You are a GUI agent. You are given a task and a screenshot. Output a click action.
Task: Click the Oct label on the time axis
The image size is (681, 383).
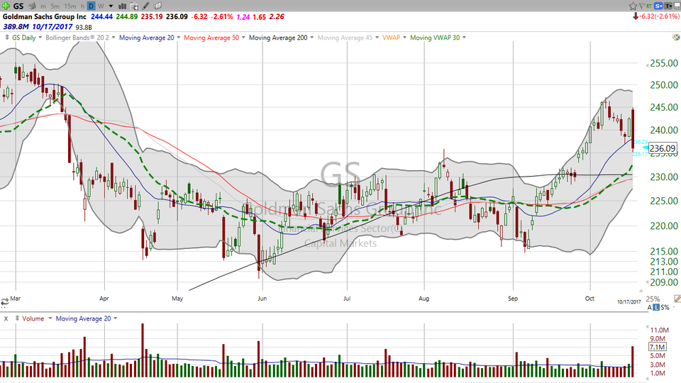(589, 299)
